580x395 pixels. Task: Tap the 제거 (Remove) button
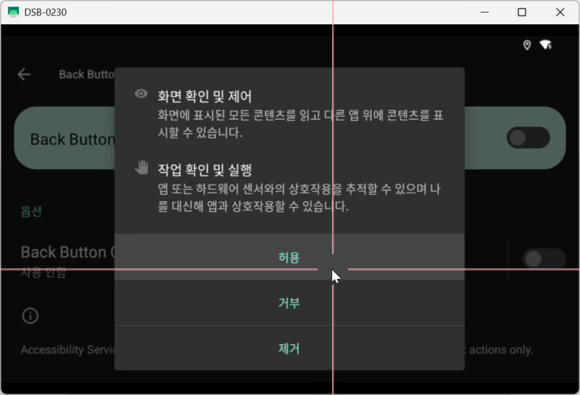(289, 348)
